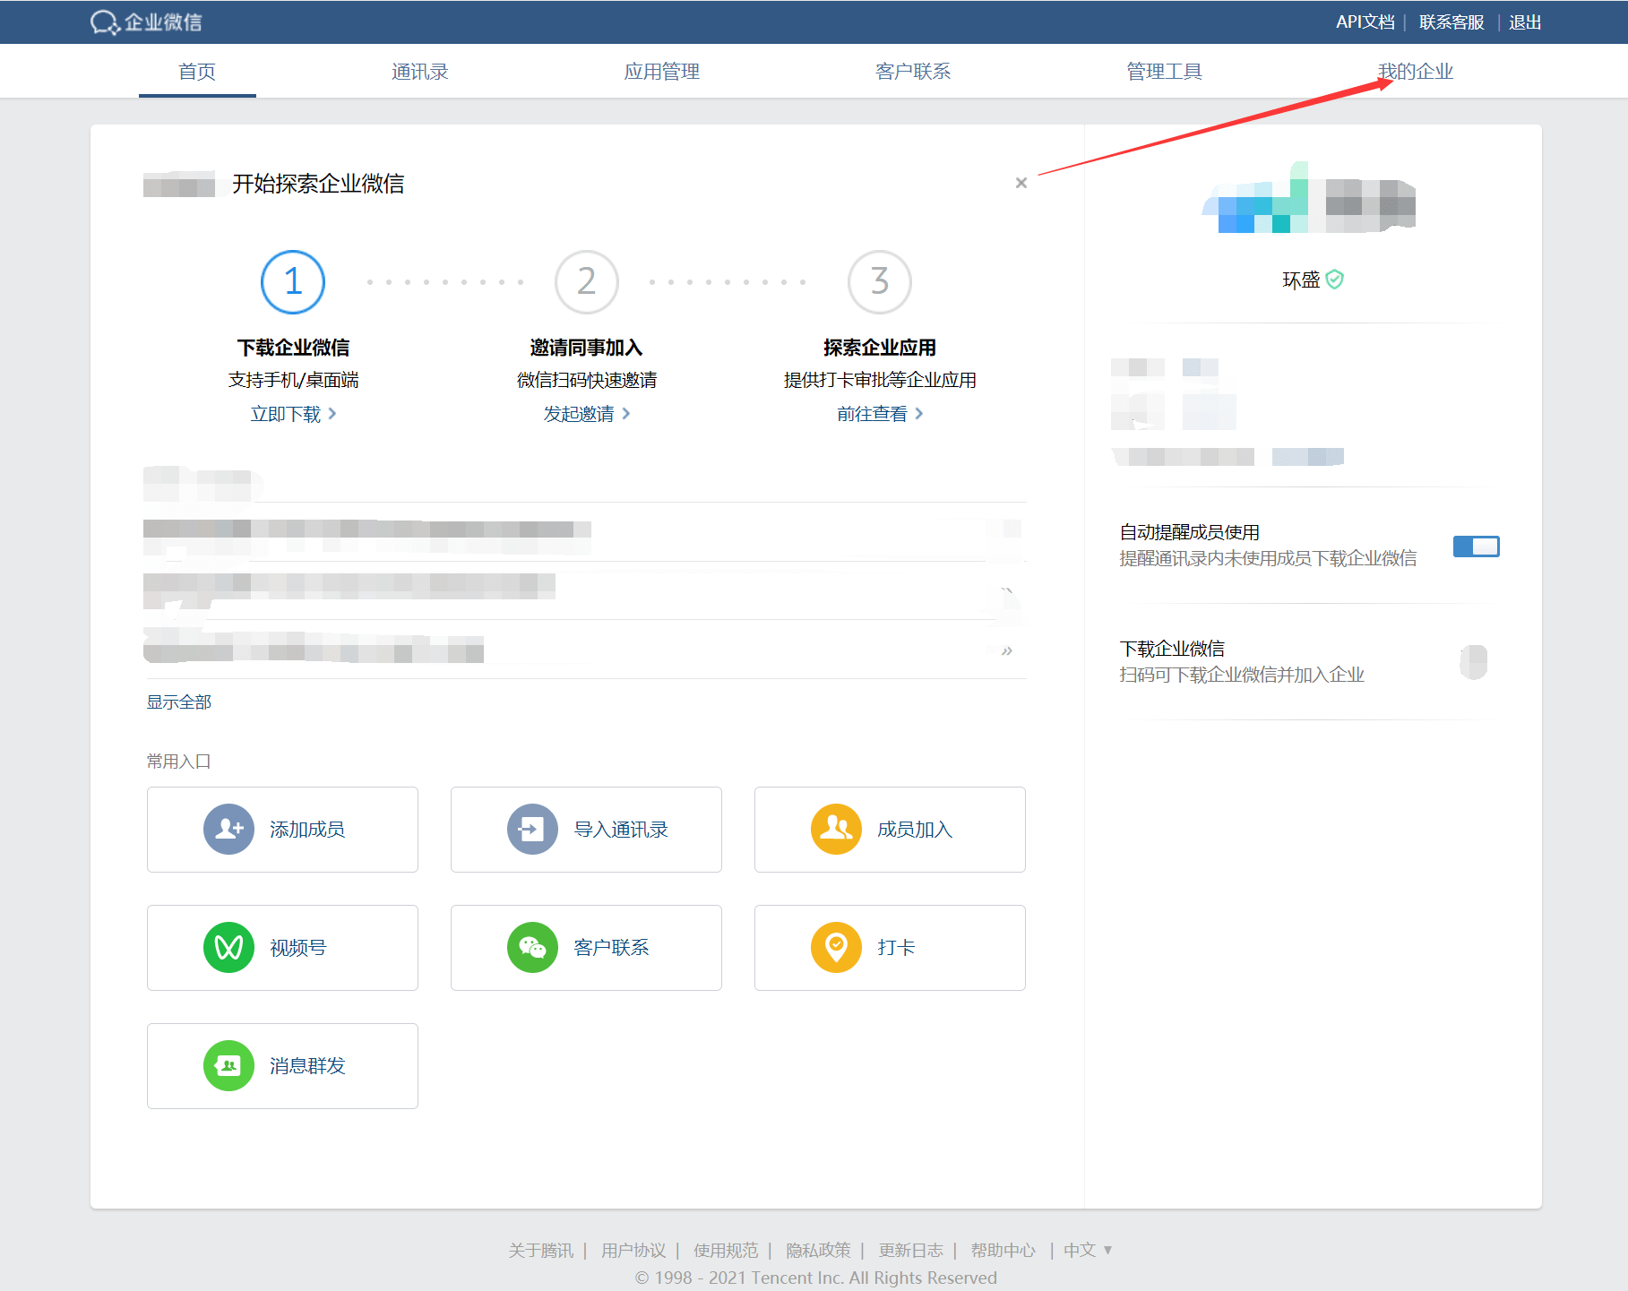This screenshot has height=1291, width=1628.
Task: Click the 客户联系 WeChat icon
Action: click(x=533, y=948)
